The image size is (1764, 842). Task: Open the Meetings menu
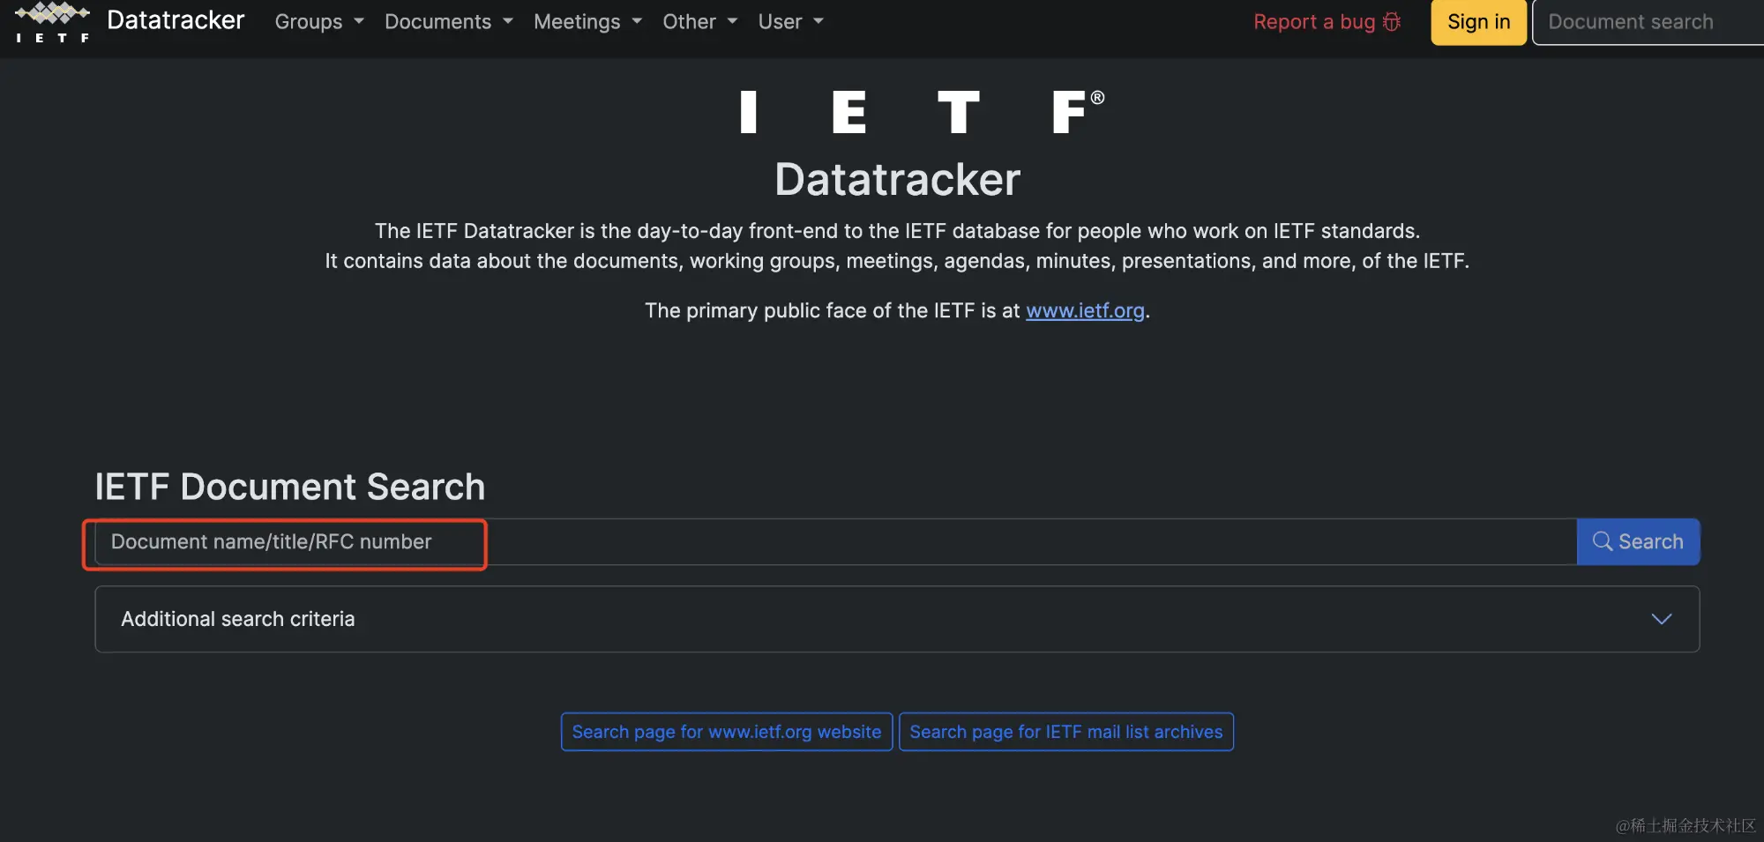click(x=587, y=22)
